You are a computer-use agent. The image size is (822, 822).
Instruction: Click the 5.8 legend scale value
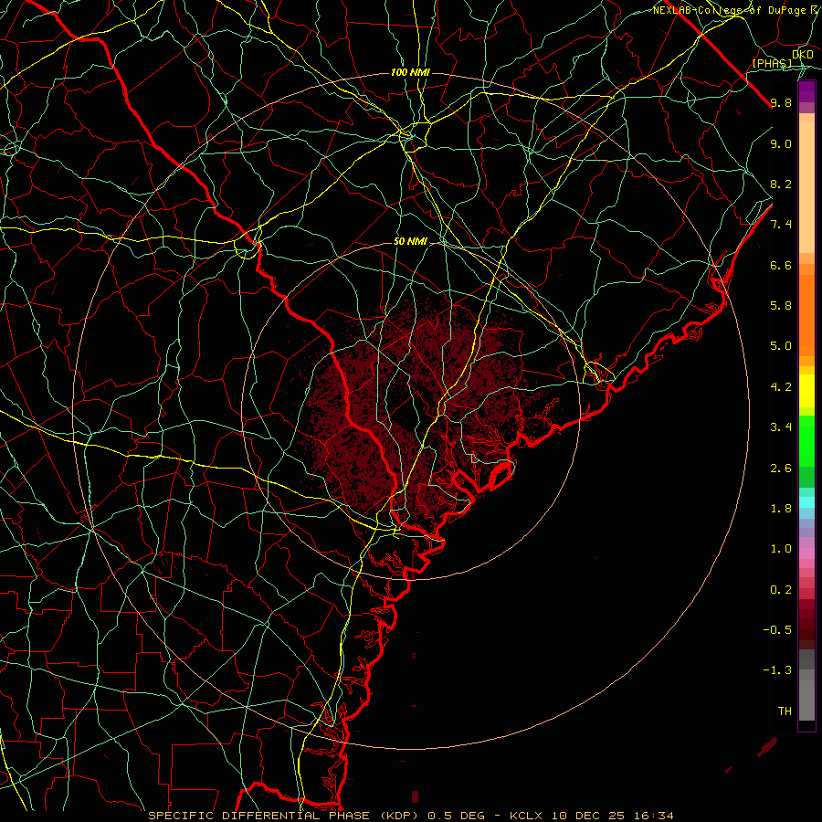(781, 305)
